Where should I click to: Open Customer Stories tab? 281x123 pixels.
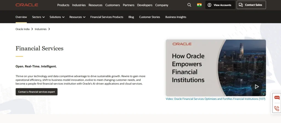(x=150, y=17)
